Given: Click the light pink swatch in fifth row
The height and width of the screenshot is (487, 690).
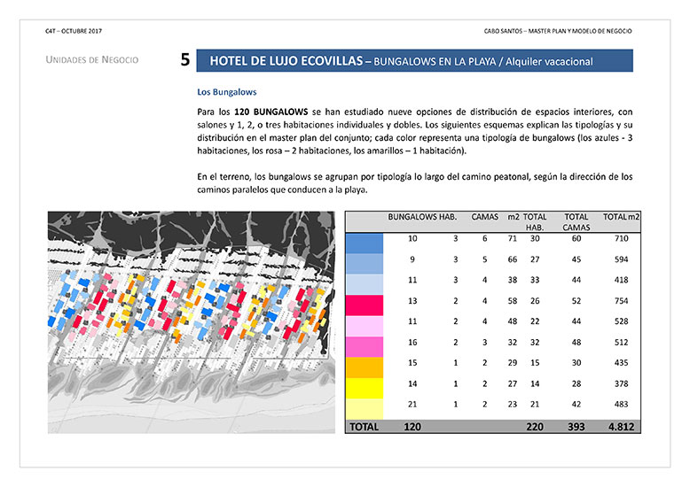Looking at the screenshot, I should (364, 326).
